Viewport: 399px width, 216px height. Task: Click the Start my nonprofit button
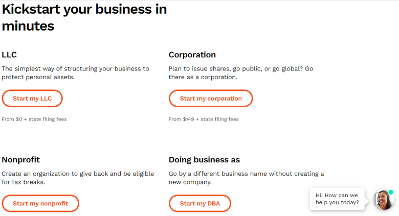pos(40,203)
